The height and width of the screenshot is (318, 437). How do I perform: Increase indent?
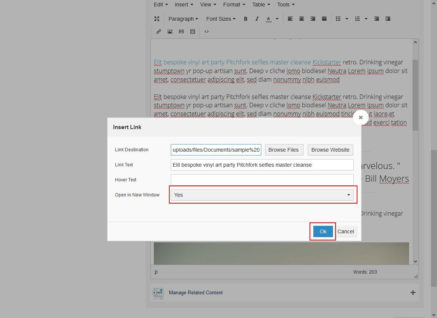(388, 19)
